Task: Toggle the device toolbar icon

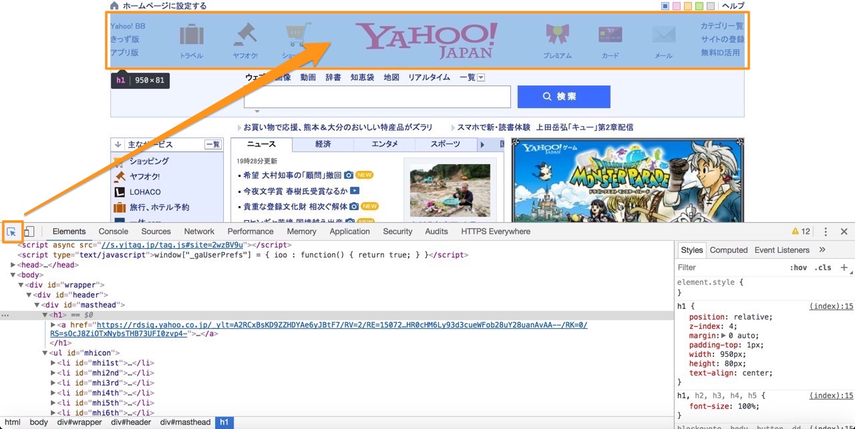Action: [29, 232]
